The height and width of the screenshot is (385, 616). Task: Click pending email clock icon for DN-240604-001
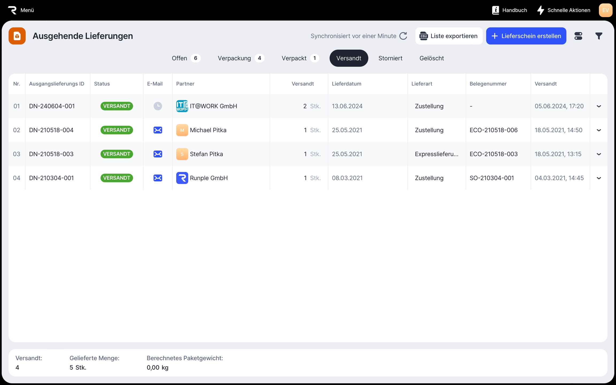[x=158, y=106]
